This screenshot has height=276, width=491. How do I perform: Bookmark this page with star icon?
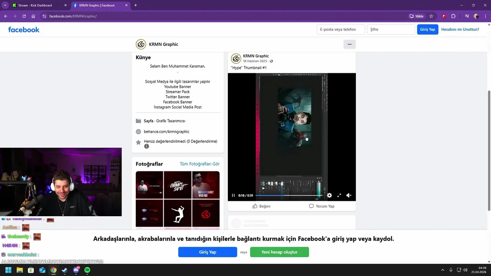[x=431, y=16]
